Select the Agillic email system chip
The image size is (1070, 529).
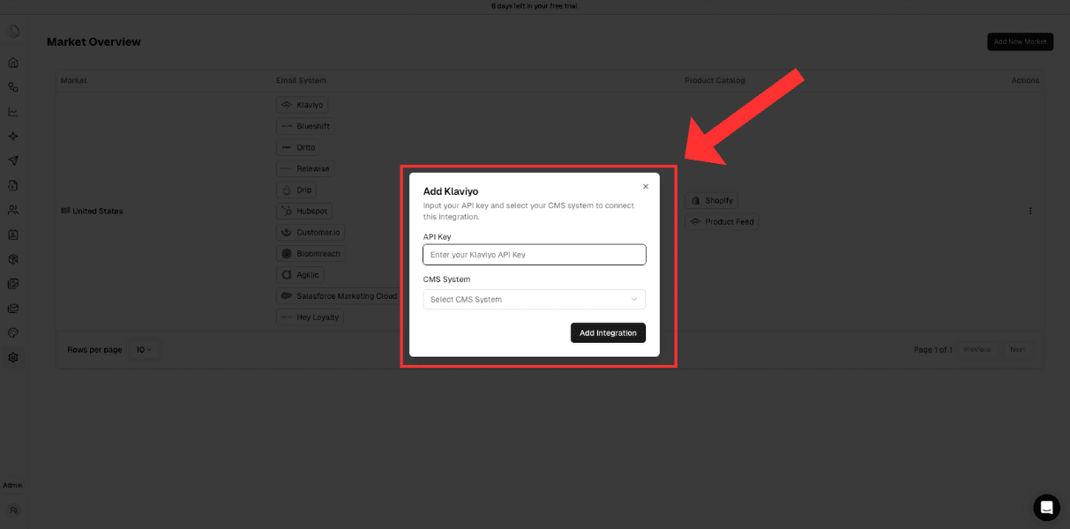pyautogui.click(x=300, y=274)
